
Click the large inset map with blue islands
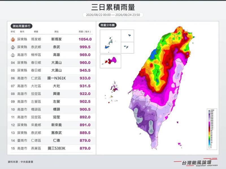pos(110,41)
